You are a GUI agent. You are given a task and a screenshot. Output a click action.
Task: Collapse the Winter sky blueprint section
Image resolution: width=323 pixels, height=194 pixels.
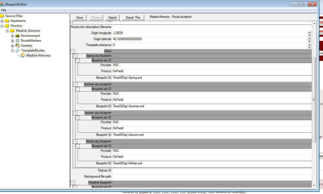[75, 142]
